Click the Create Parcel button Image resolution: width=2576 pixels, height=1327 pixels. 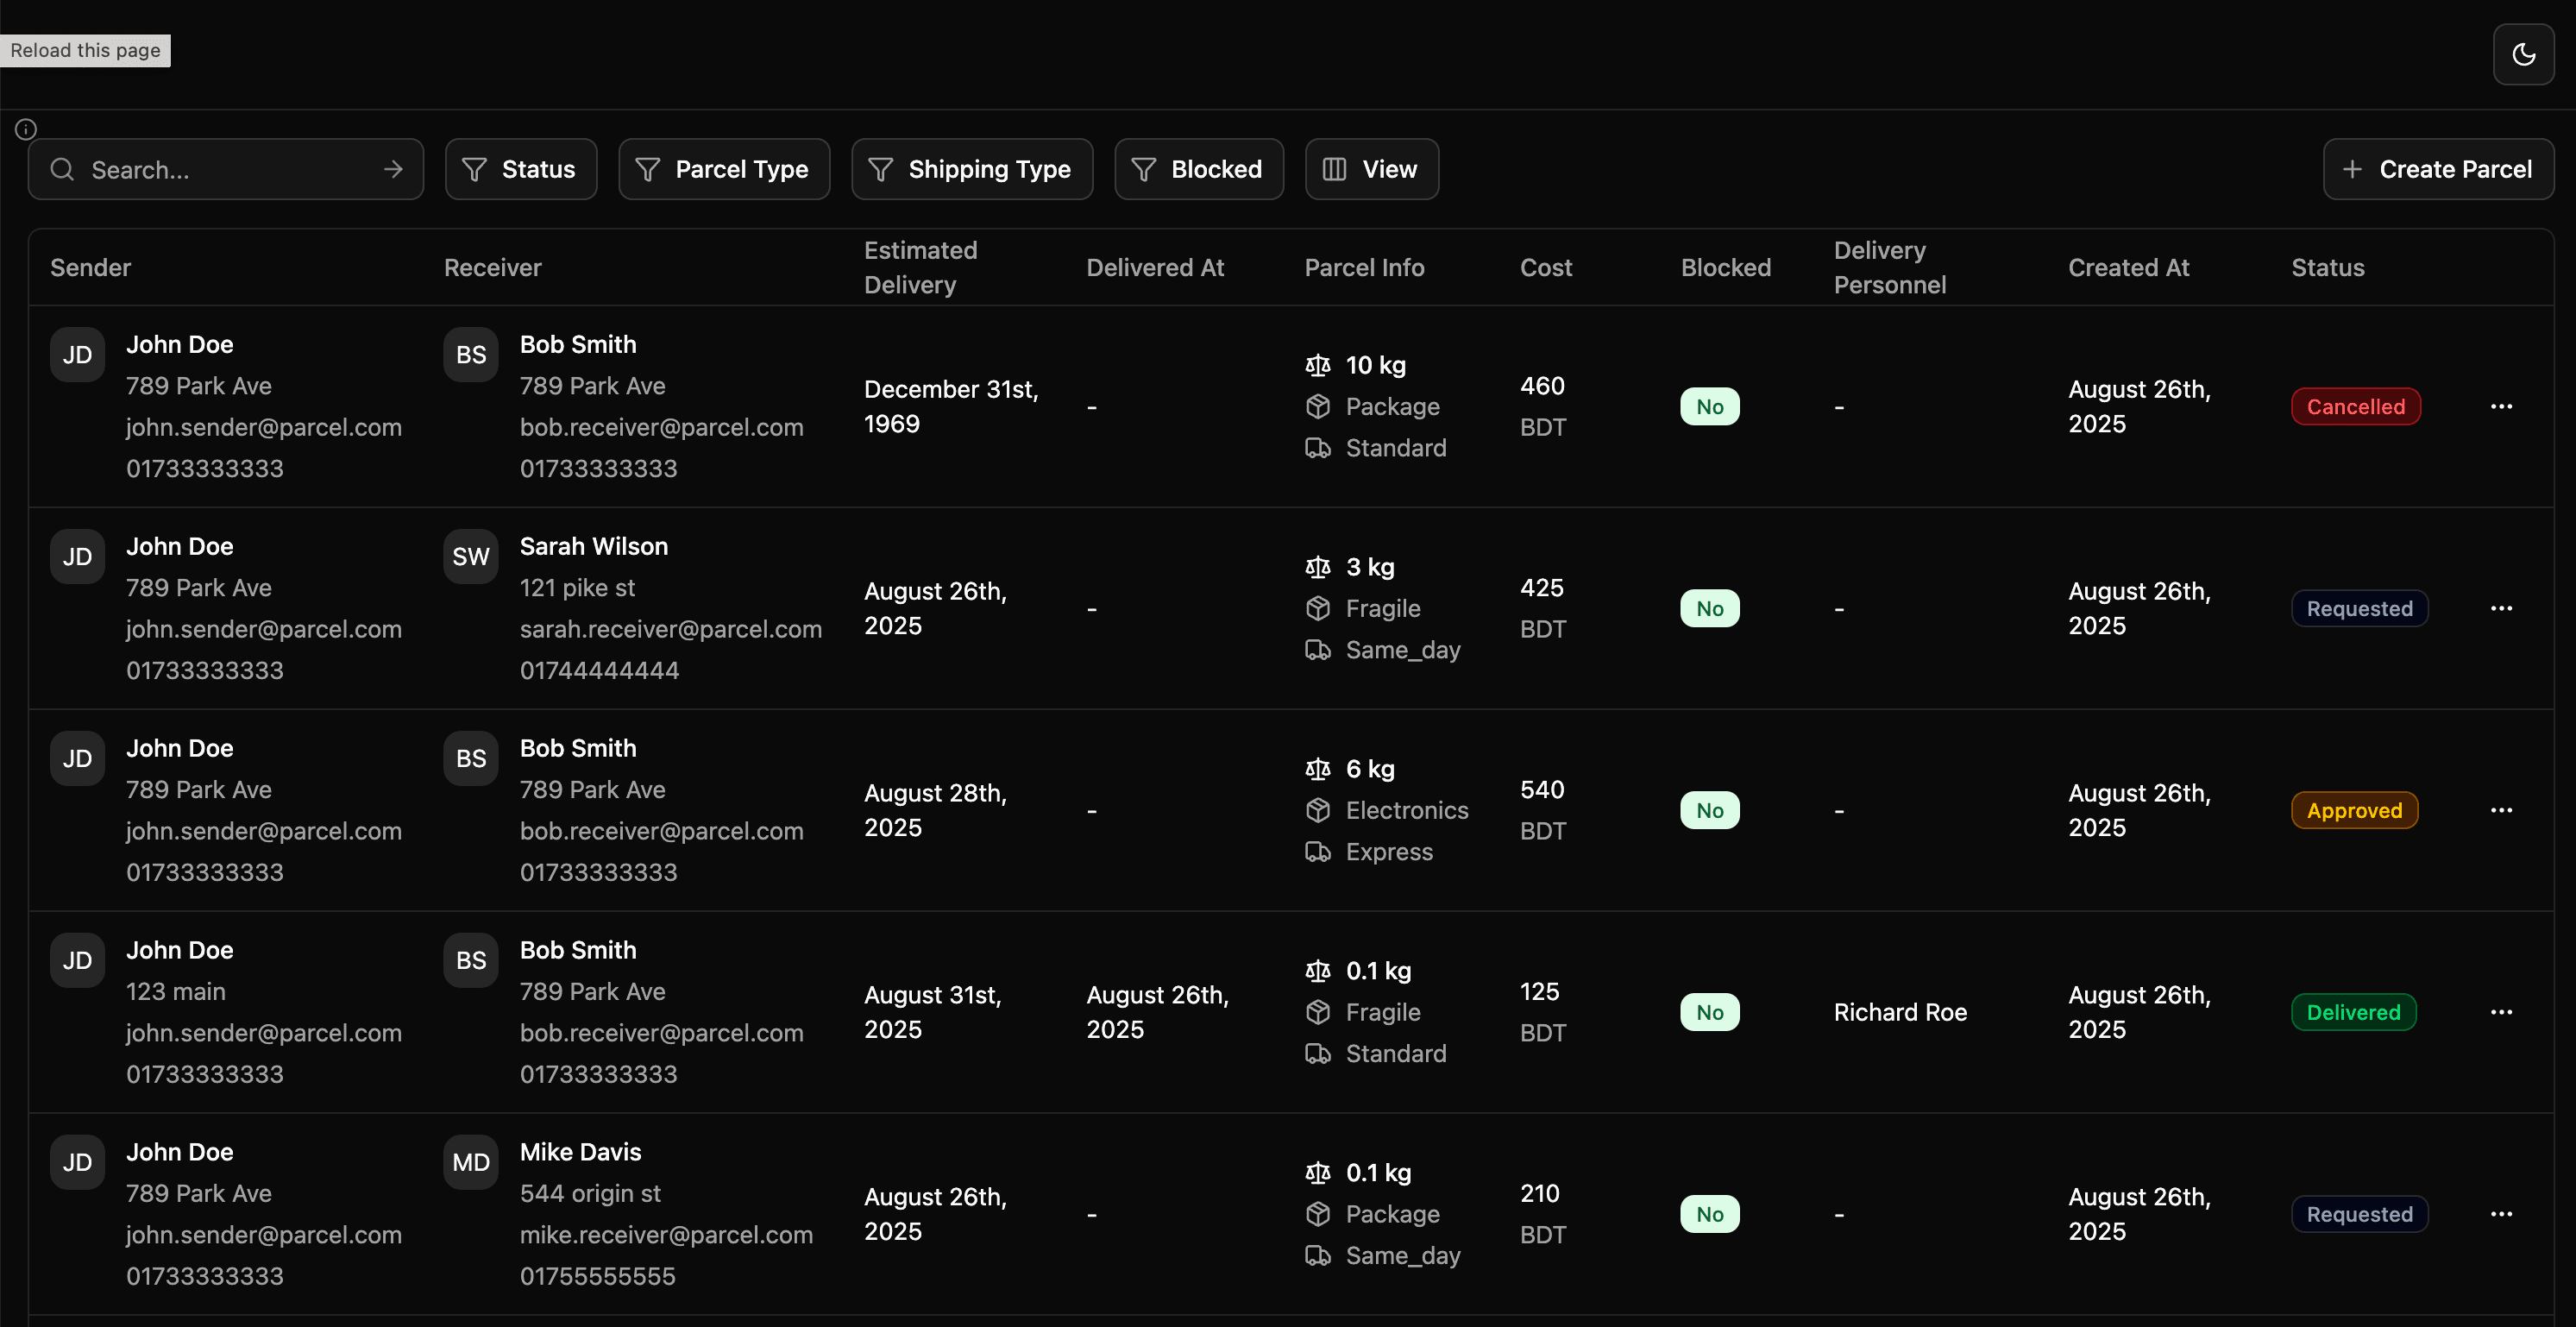click(x=2437, y=169)
